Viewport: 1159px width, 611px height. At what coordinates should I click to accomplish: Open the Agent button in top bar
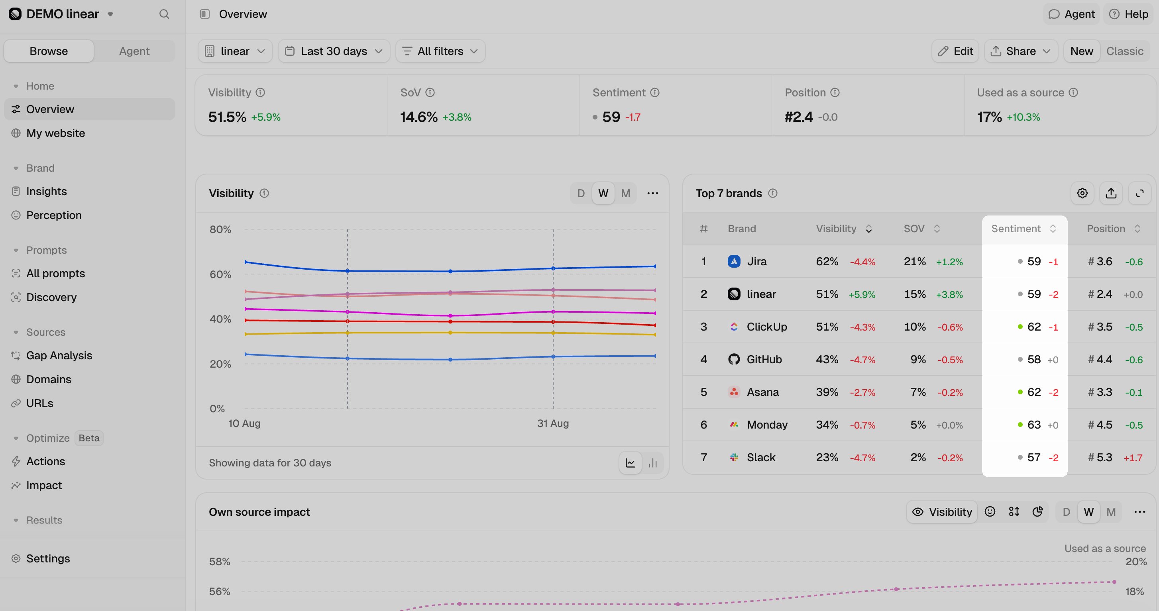[x=1071, y=14]
